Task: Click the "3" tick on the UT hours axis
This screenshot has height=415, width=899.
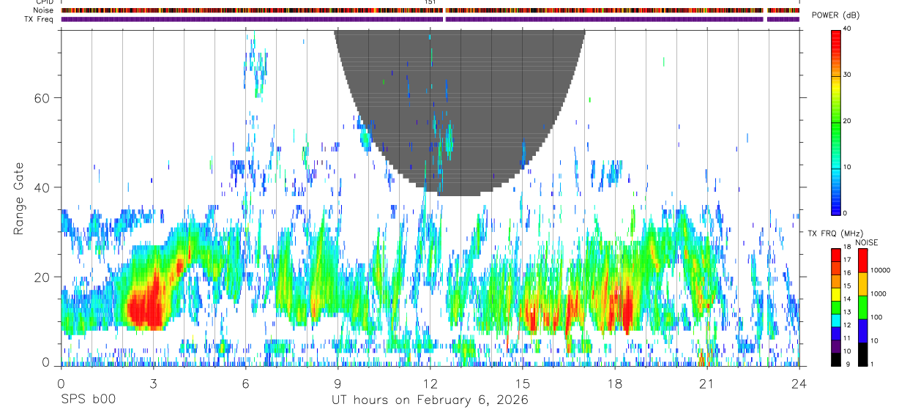Action: [153, 383]
